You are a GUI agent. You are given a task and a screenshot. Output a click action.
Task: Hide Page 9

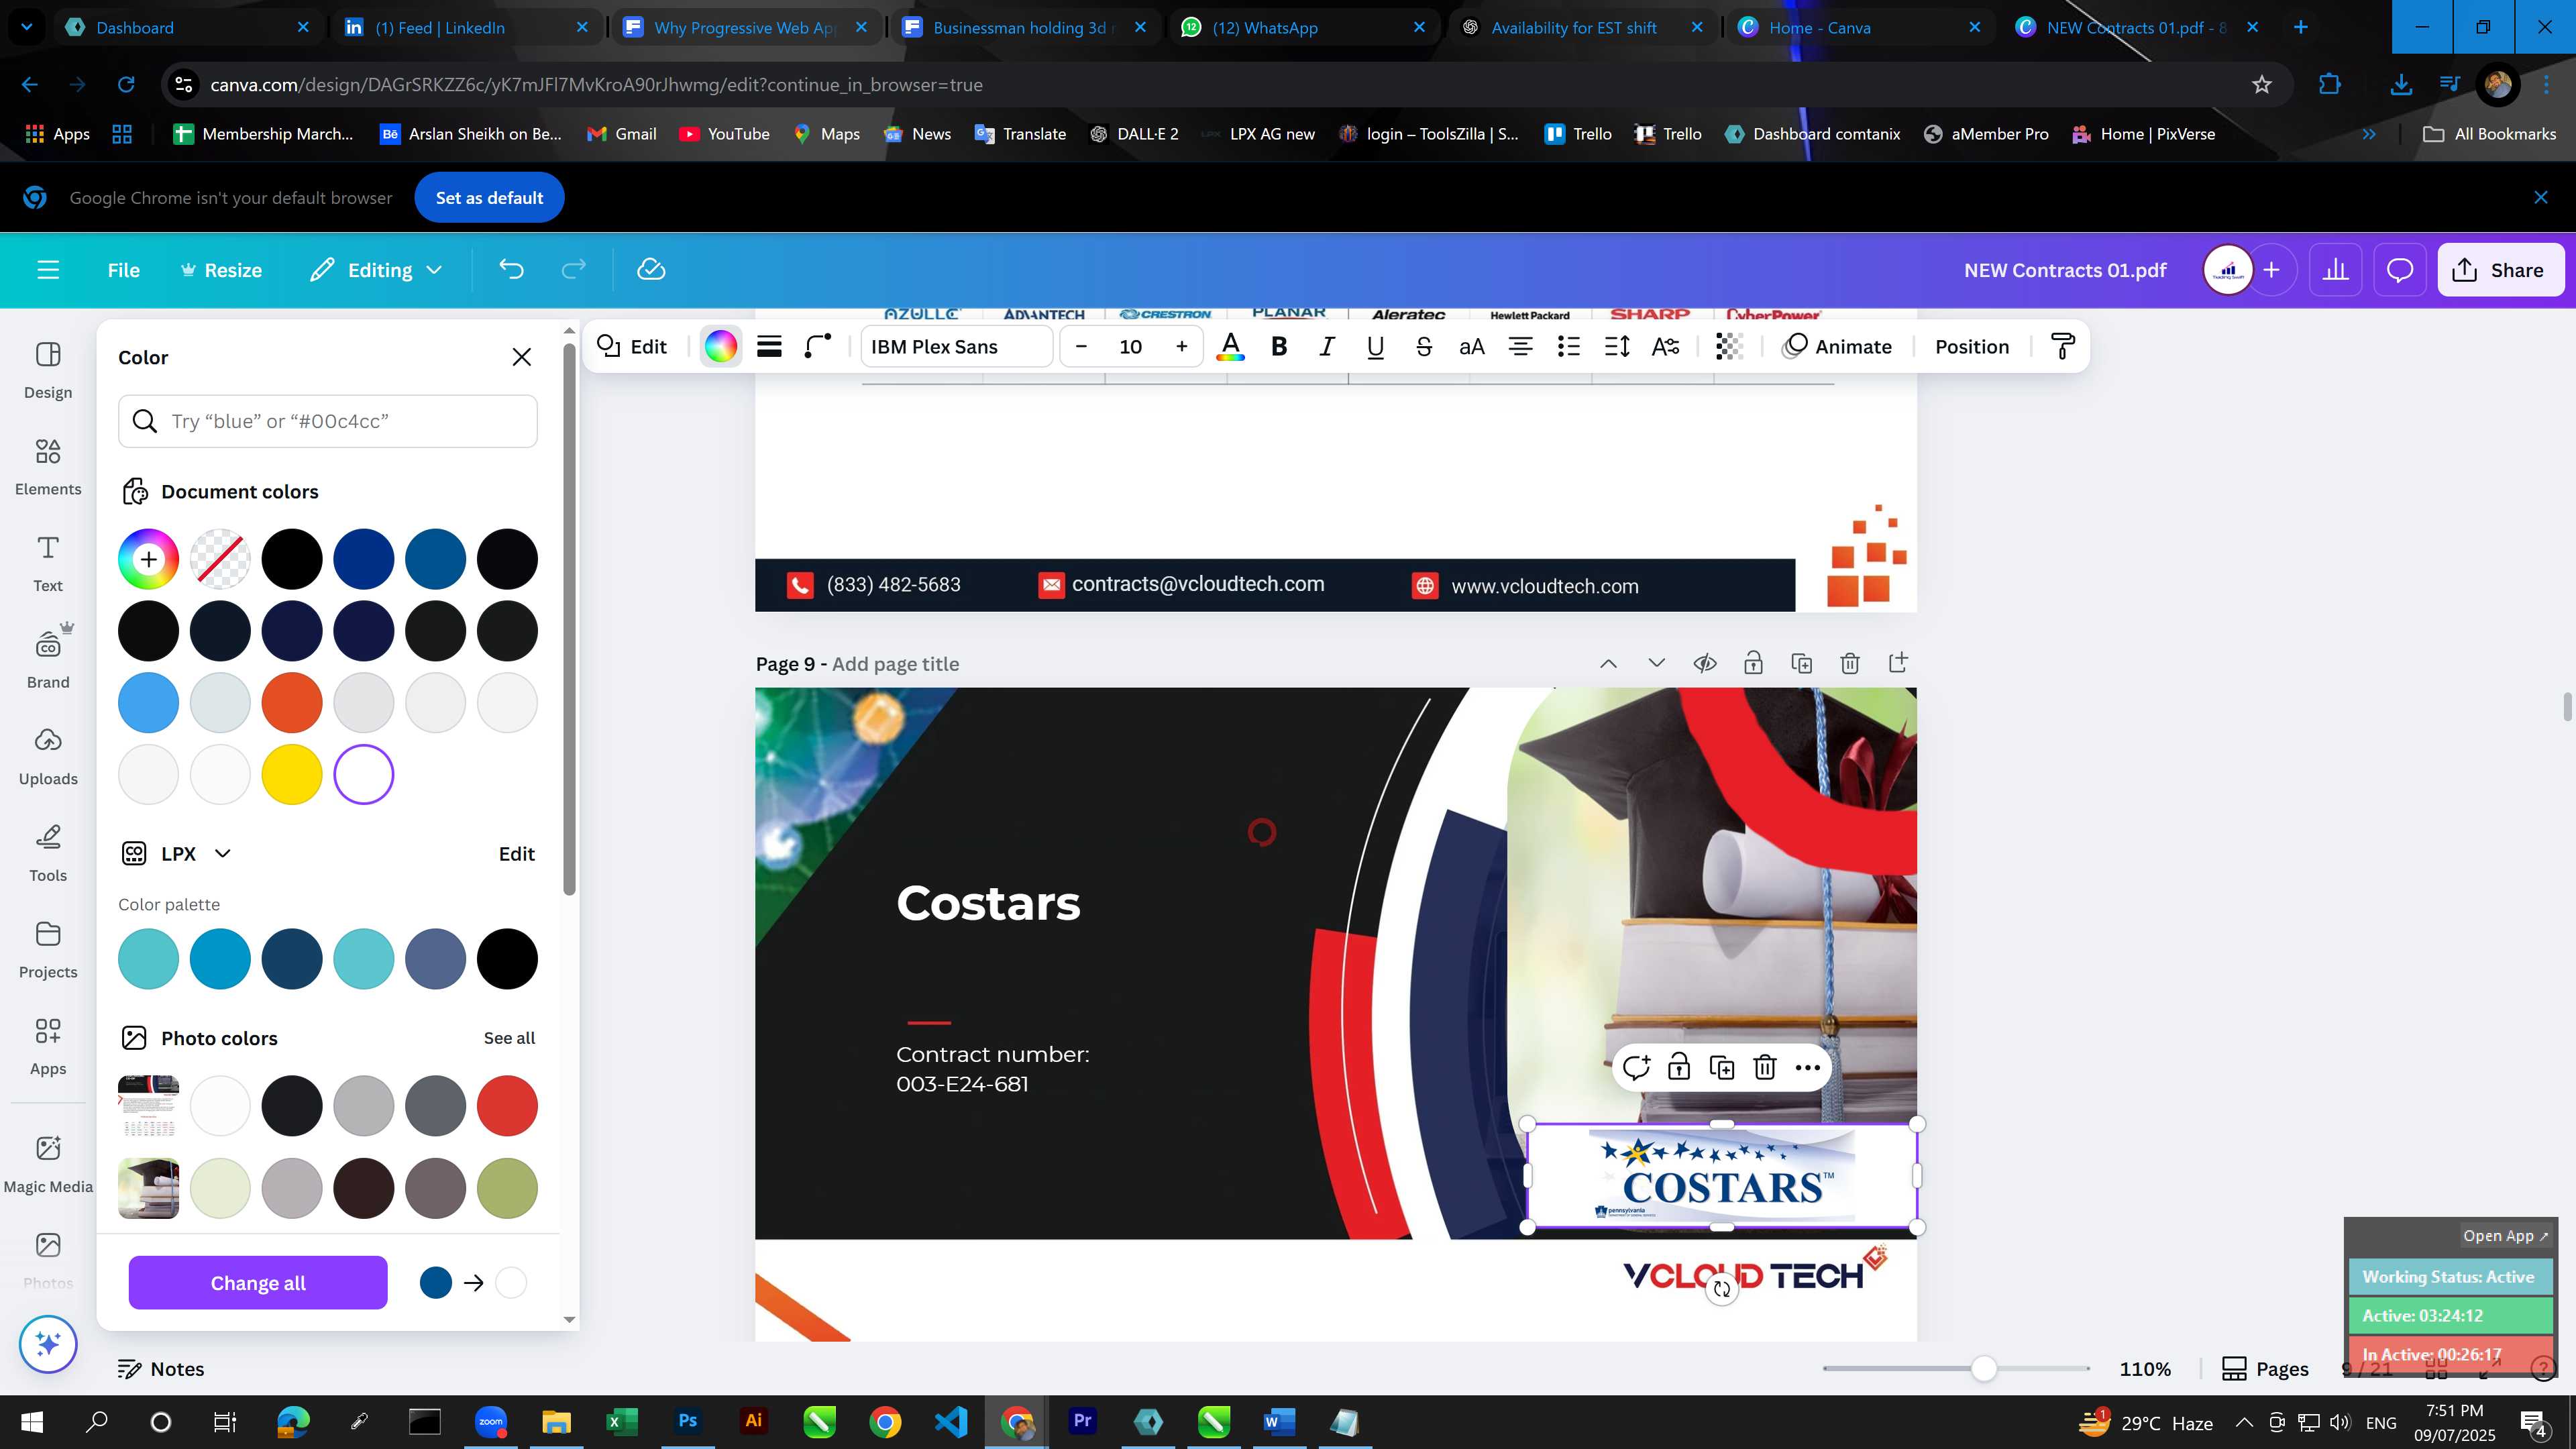pos(1705,663)
